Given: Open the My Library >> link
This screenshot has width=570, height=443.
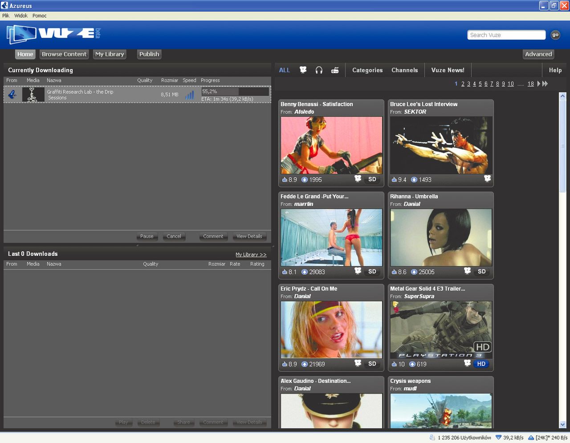Looking at the screenshot, I should (x=251, y=254).
